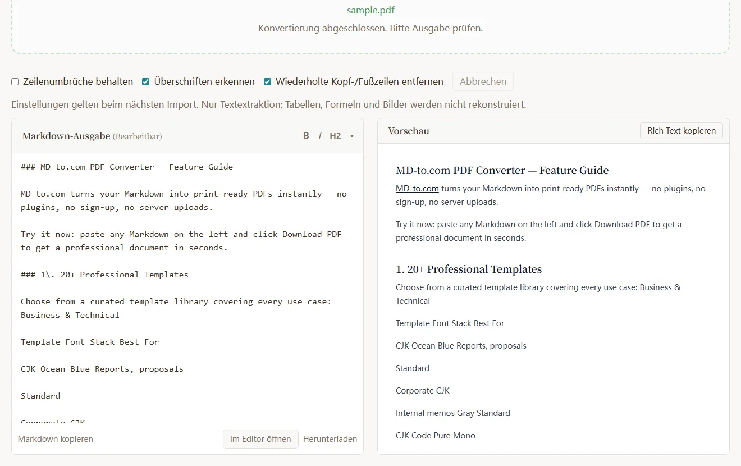The height and width of the screenshot is (466, 741).
Task: Click 'Internal memos Gray Standard' in the preview
Action: click(453, 413)
